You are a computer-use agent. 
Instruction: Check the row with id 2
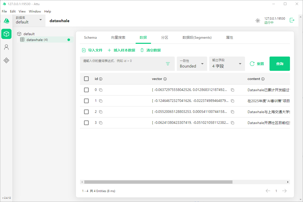(x=86, y=112)
